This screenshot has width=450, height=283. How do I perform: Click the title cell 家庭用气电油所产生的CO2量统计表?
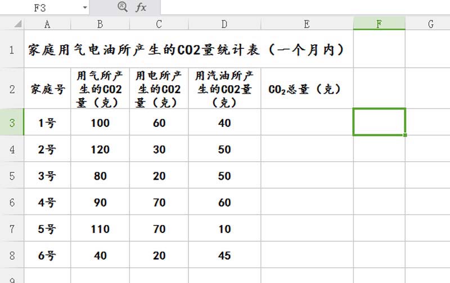pos(189,49)
